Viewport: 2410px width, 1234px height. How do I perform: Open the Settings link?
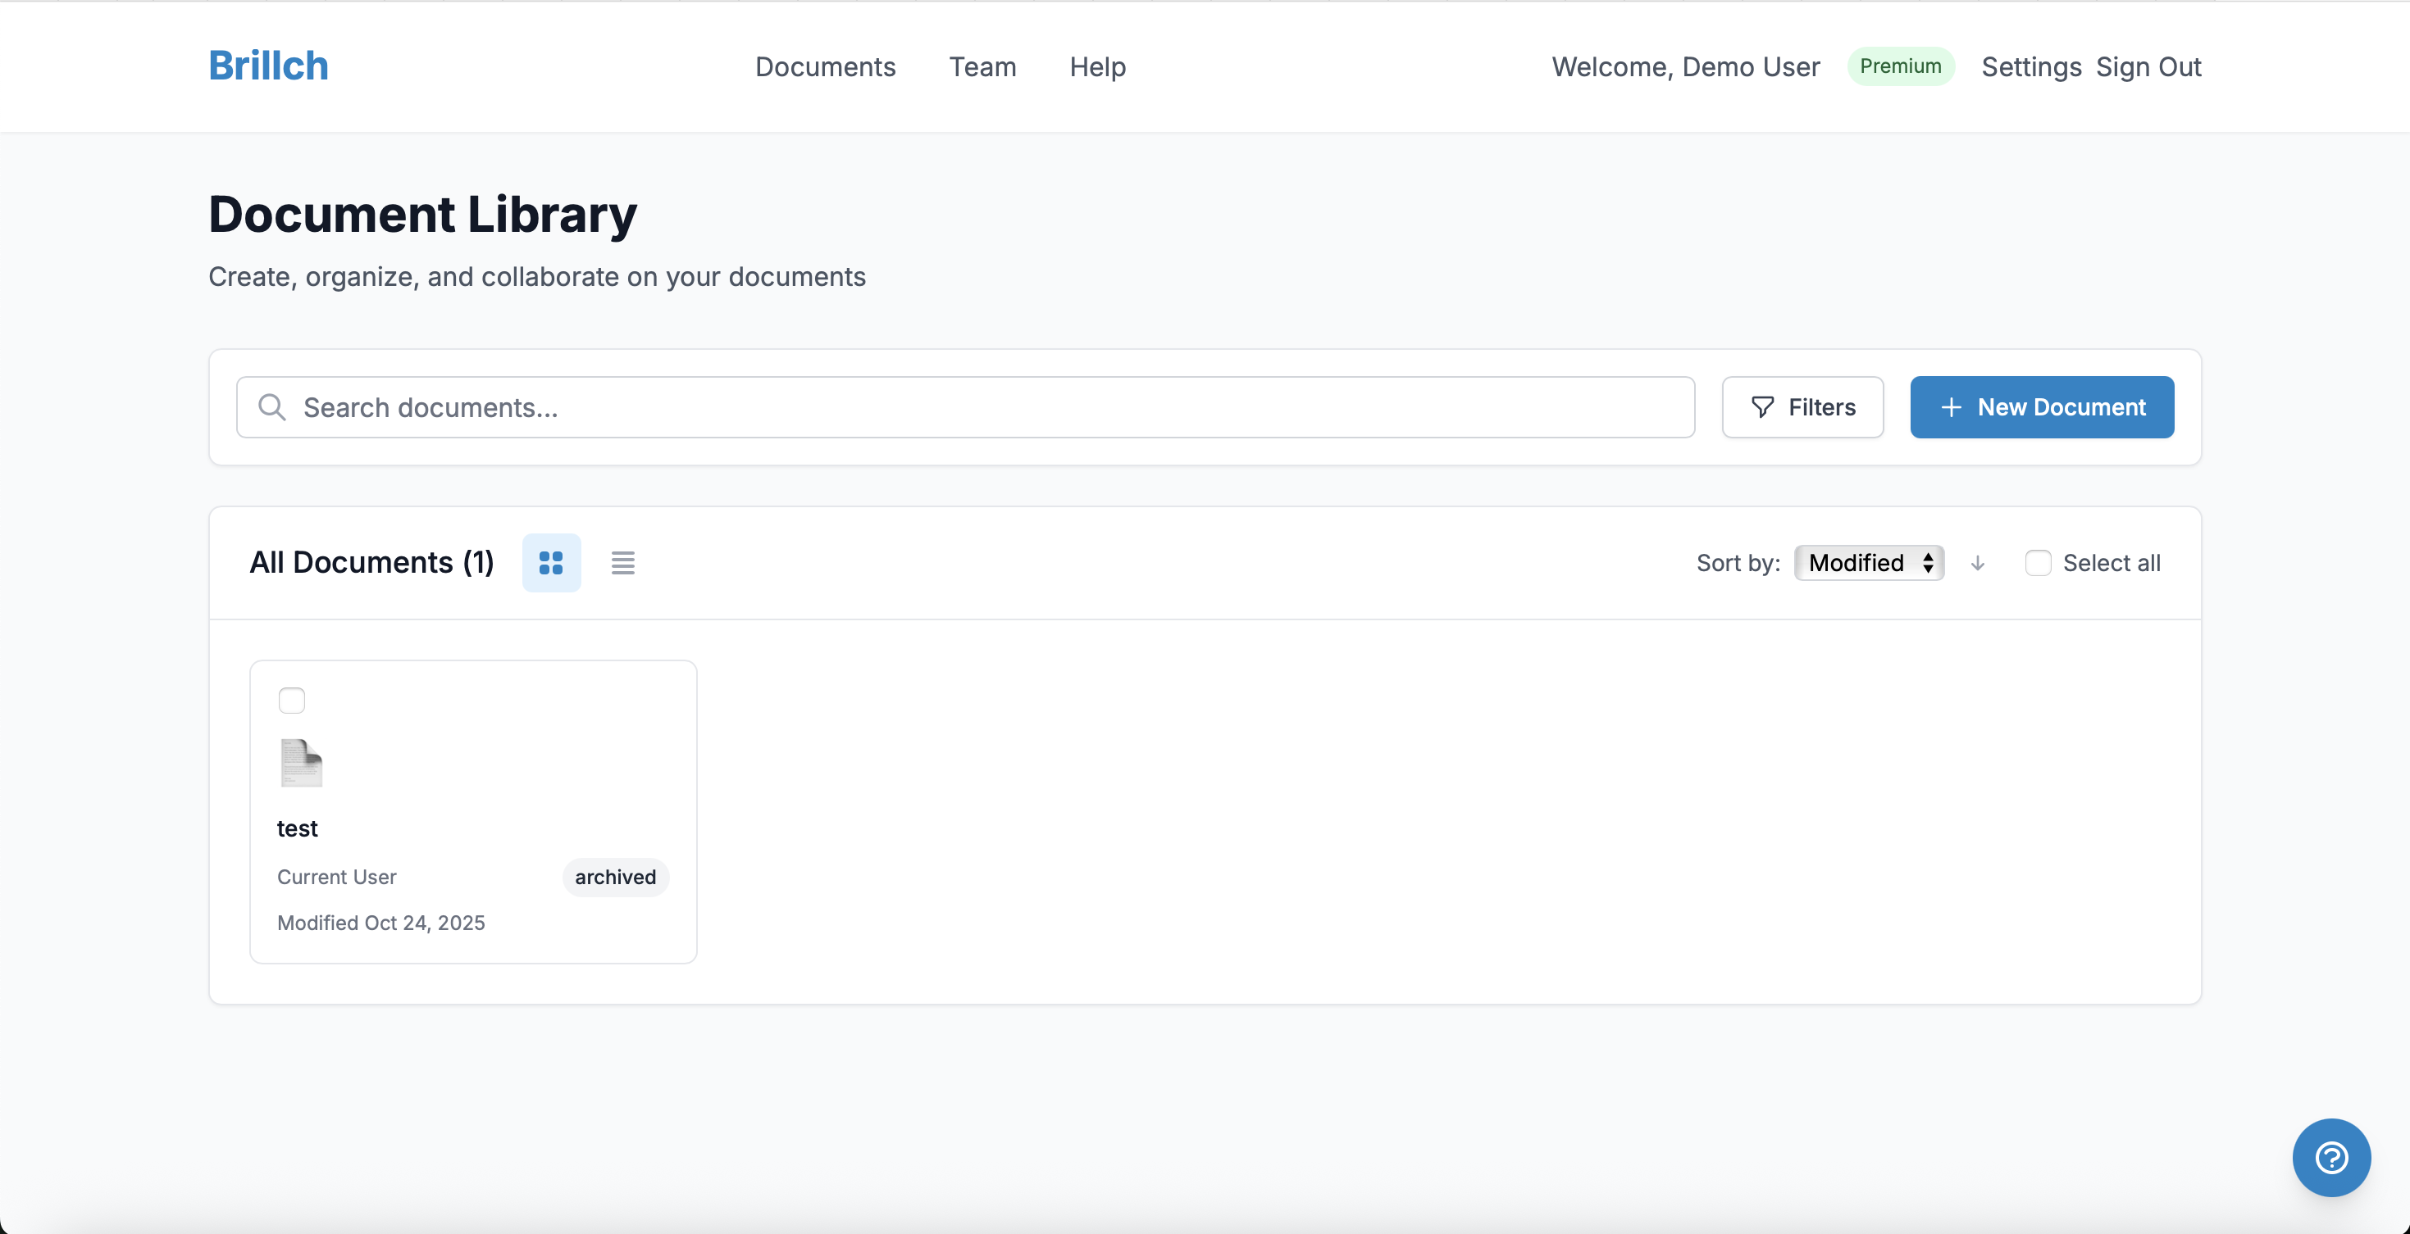point(2031,67)
